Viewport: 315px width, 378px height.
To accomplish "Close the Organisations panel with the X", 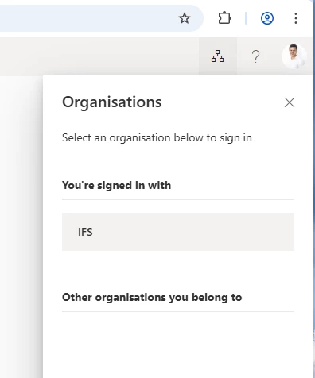I will point(290,102).
